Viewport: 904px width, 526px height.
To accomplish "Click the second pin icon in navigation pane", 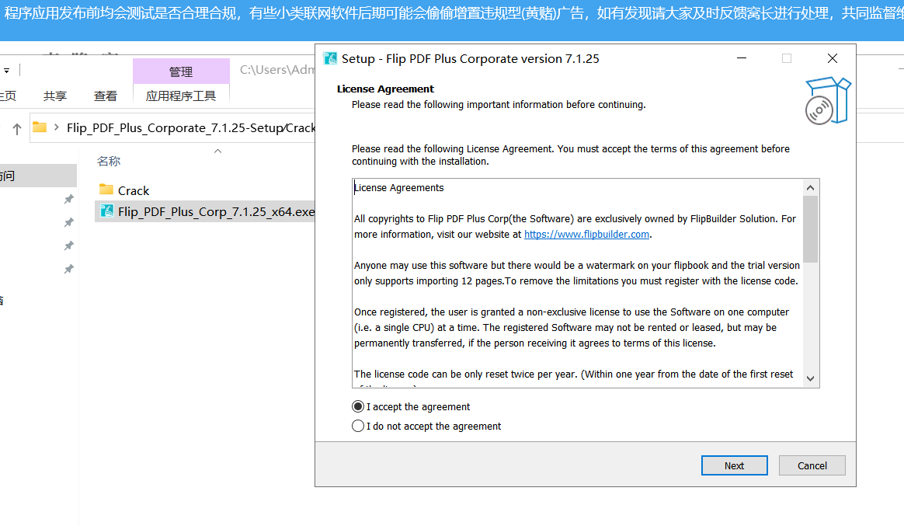I will (68, 222).
